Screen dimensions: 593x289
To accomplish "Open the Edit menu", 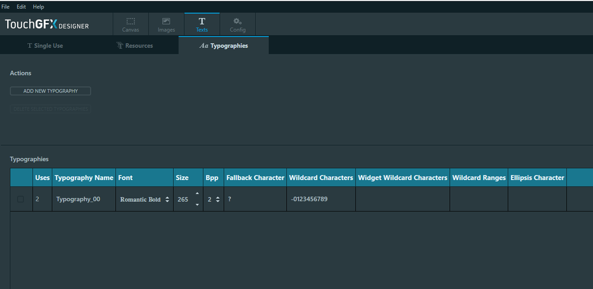I will [21, 7].
